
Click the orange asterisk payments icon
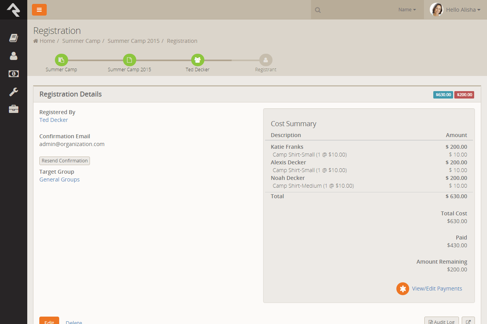(403, 289)
